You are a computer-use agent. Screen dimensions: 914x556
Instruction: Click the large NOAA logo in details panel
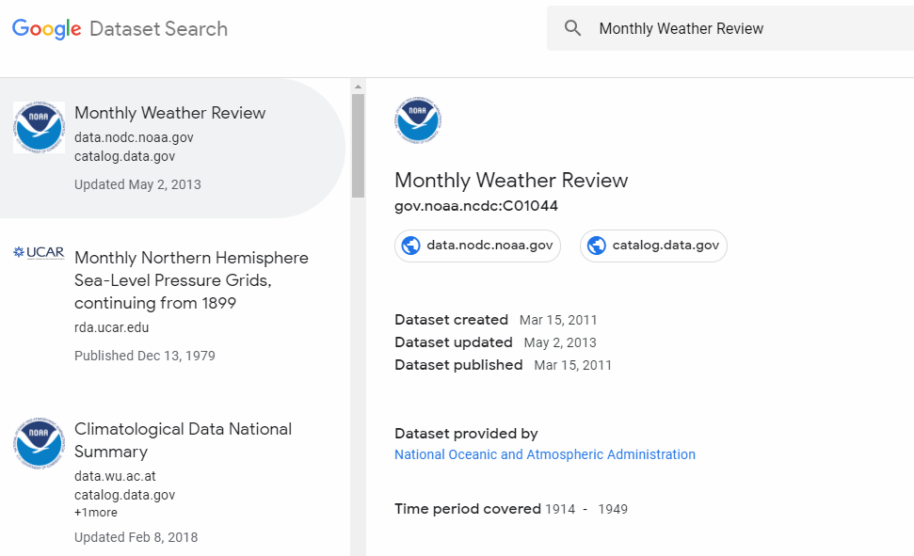point(418,120)
